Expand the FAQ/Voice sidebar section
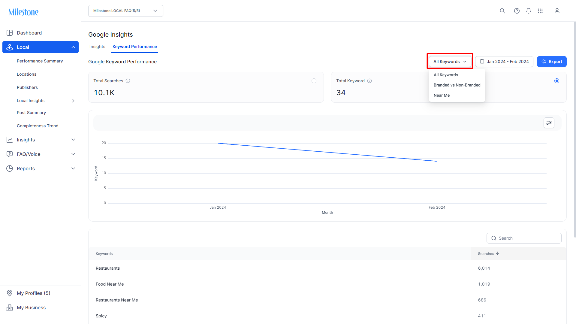Viewport: 576px width, 324px height. 73,154
